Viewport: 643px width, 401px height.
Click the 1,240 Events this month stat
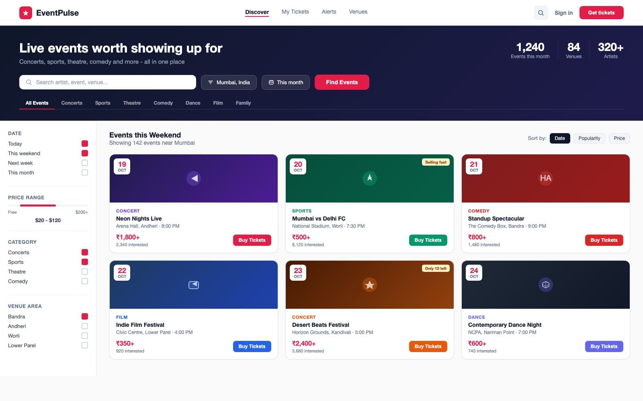click(530, 50)
